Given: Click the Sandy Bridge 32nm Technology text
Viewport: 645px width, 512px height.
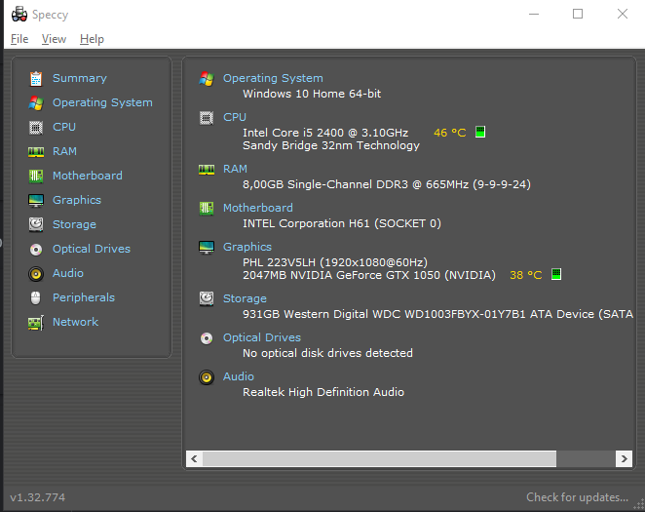Looking at the screenshot, I should point(331,145).
